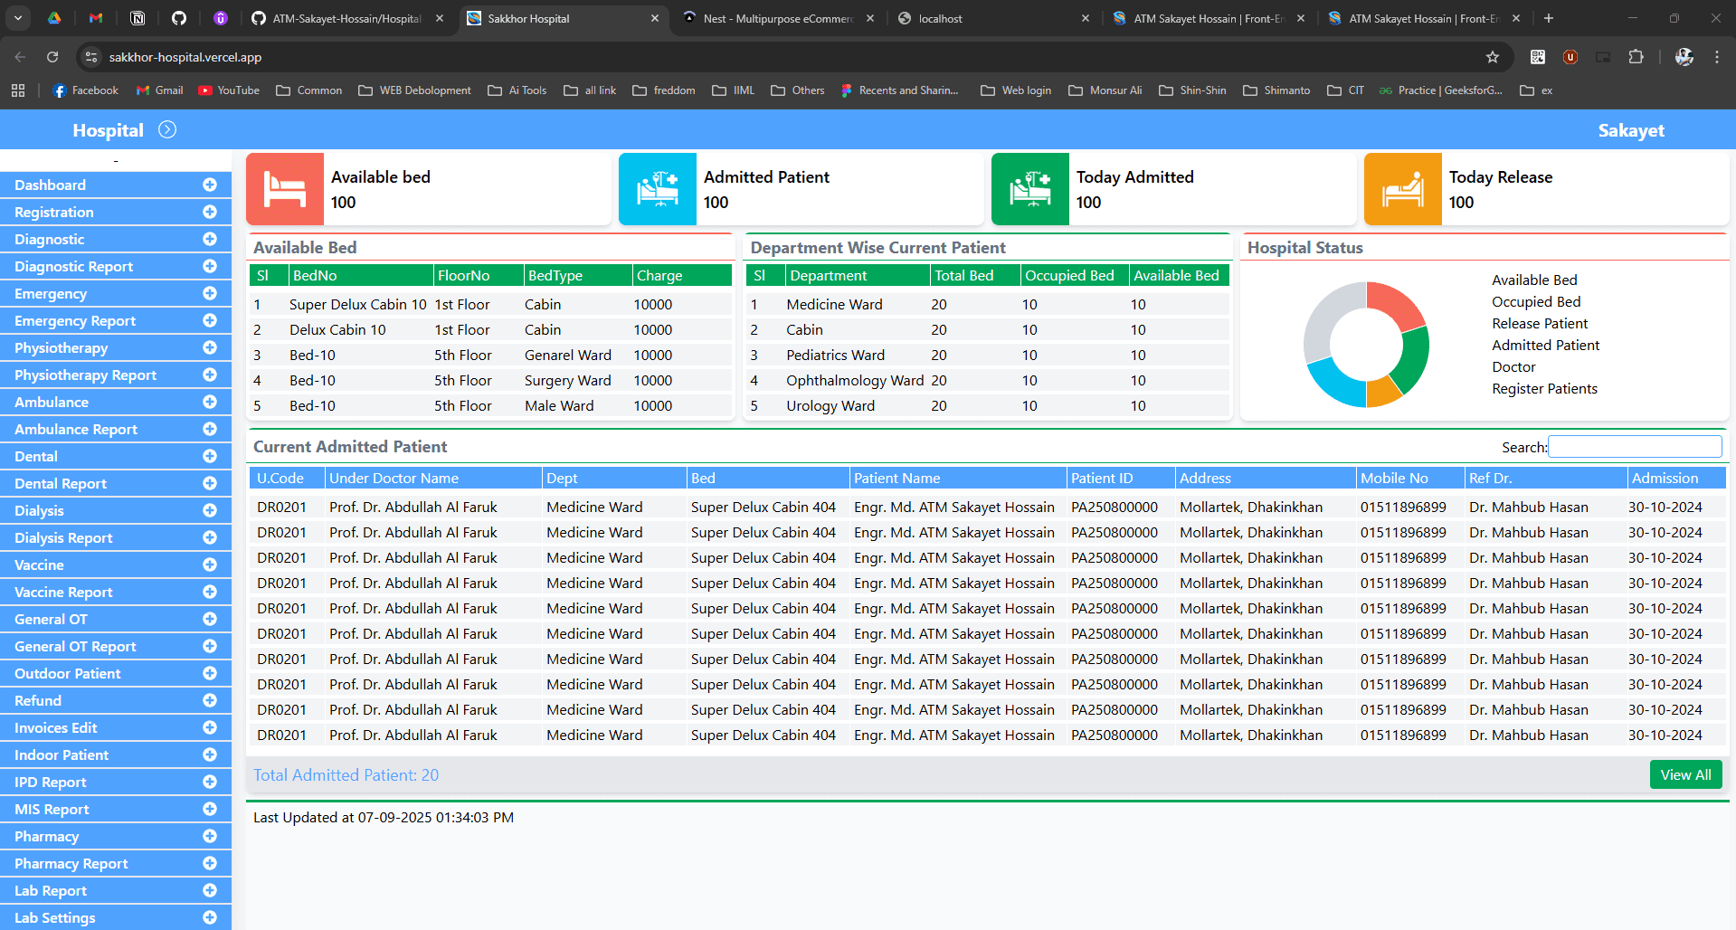Open the uBlock Origin extension icon
Viewport: 1736px width, 930px height.
pyautogui.click(x=1570, y=56)
